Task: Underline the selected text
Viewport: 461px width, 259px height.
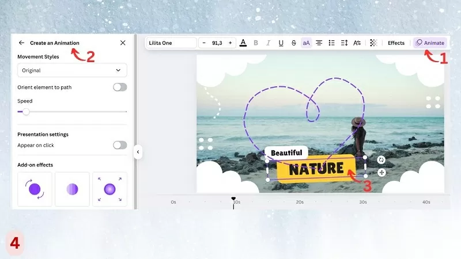Action: click(281, 43)
